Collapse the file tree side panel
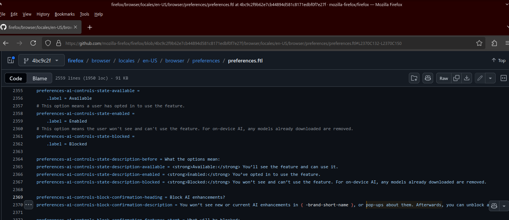Screen dimensions: 509x220 click(x=10, y=60)
